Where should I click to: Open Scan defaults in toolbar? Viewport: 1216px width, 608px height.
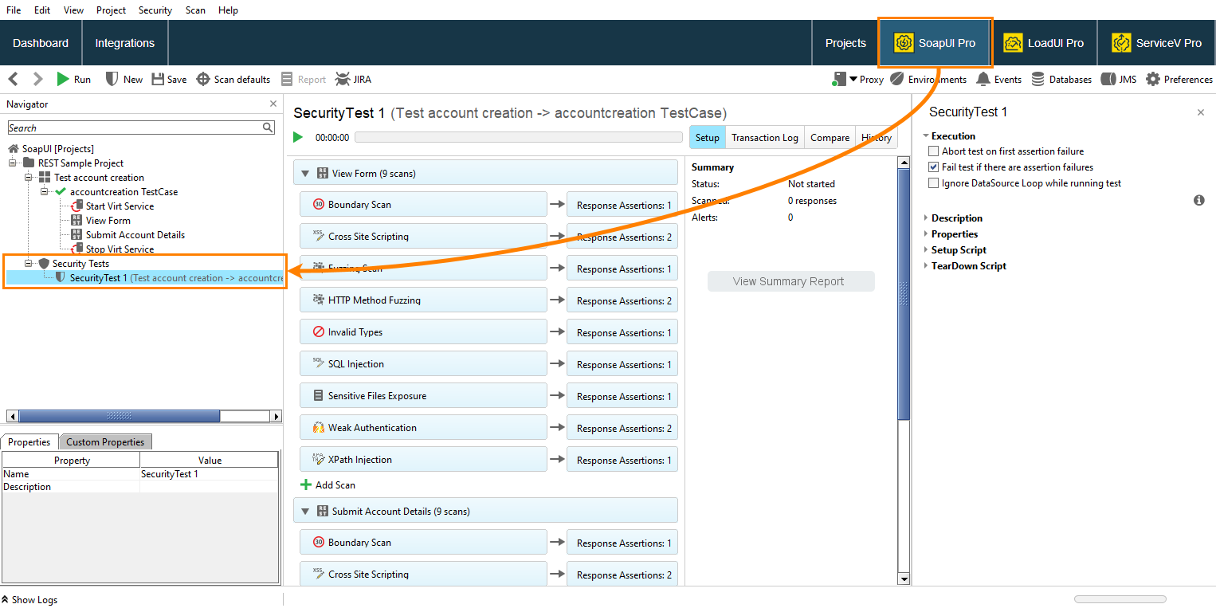click(x=233, y=79)
